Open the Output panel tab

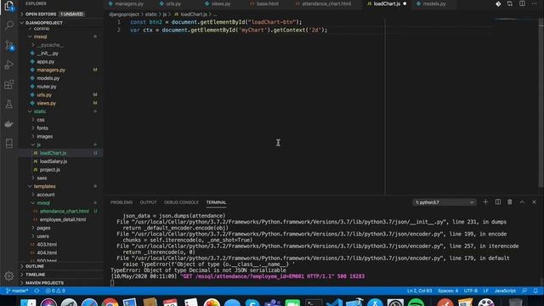tap(148, 202)
